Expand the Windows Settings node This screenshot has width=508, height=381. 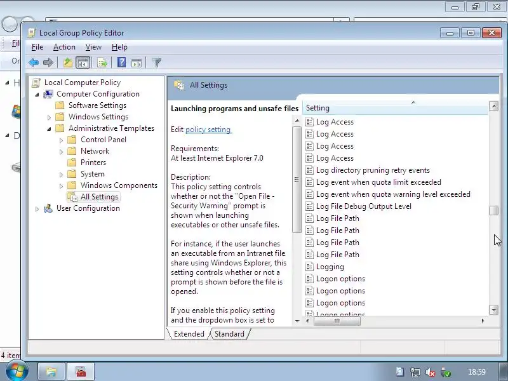[x=50, y=117]
